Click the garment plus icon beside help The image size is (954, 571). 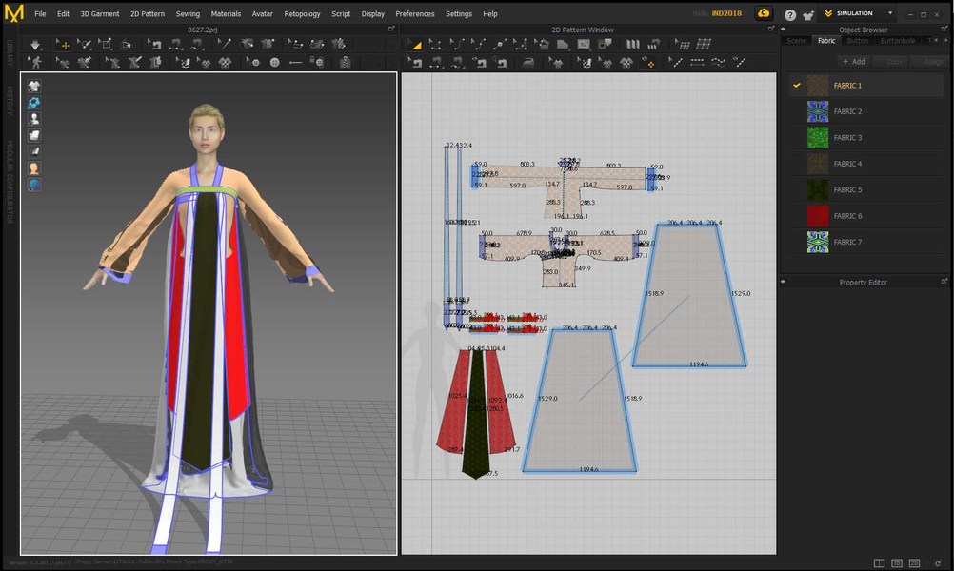(x=808, y=14)
